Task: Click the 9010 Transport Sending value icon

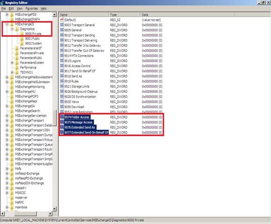Action: tap(62, 35)
